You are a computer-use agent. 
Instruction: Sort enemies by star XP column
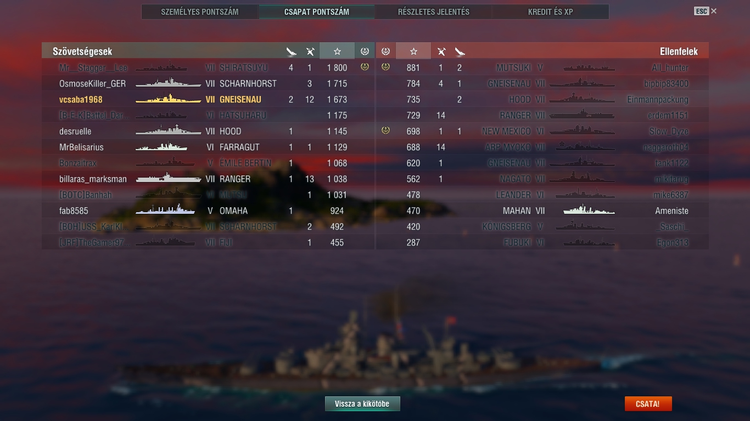pos(413,51)
